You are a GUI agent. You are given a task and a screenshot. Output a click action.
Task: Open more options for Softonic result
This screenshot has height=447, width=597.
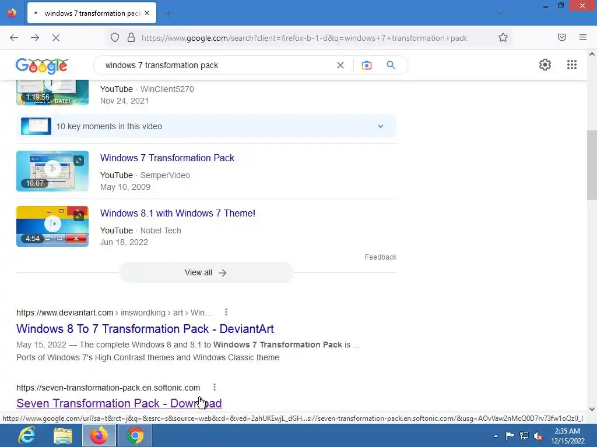[215, 387]
